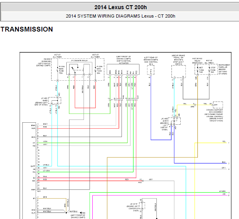Image resolution: width=239 pixels, height=219 pixels.
Task: Select the BMA terminal label on ECU connector
Action: 33,190
